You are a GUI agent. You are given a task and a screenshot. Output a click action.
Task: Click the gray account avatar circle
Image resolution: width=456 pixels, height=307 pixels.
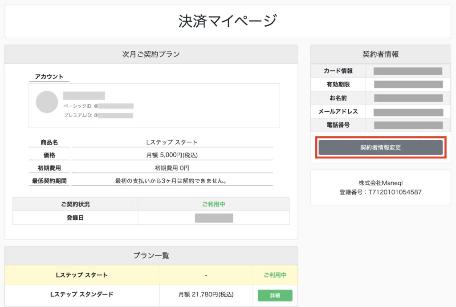coord(47,102)
